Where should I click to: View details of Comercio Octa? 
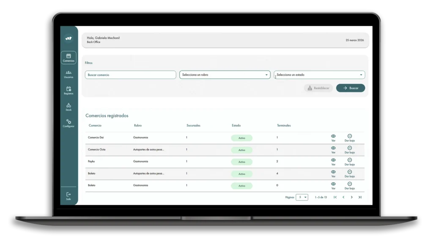point(333,150)
